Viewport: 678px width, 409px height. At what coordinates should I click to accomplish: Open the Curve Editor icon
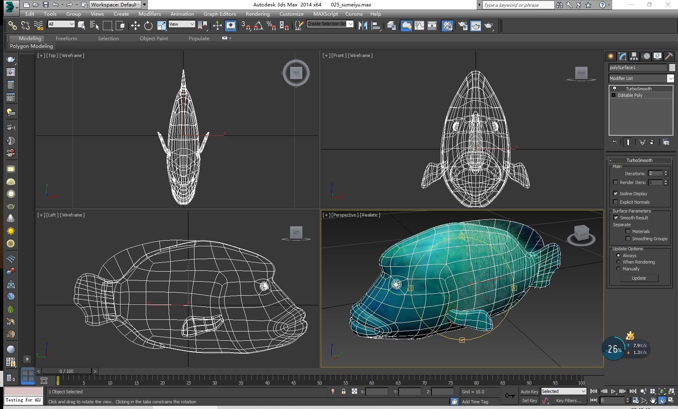(x=419, y=26)
